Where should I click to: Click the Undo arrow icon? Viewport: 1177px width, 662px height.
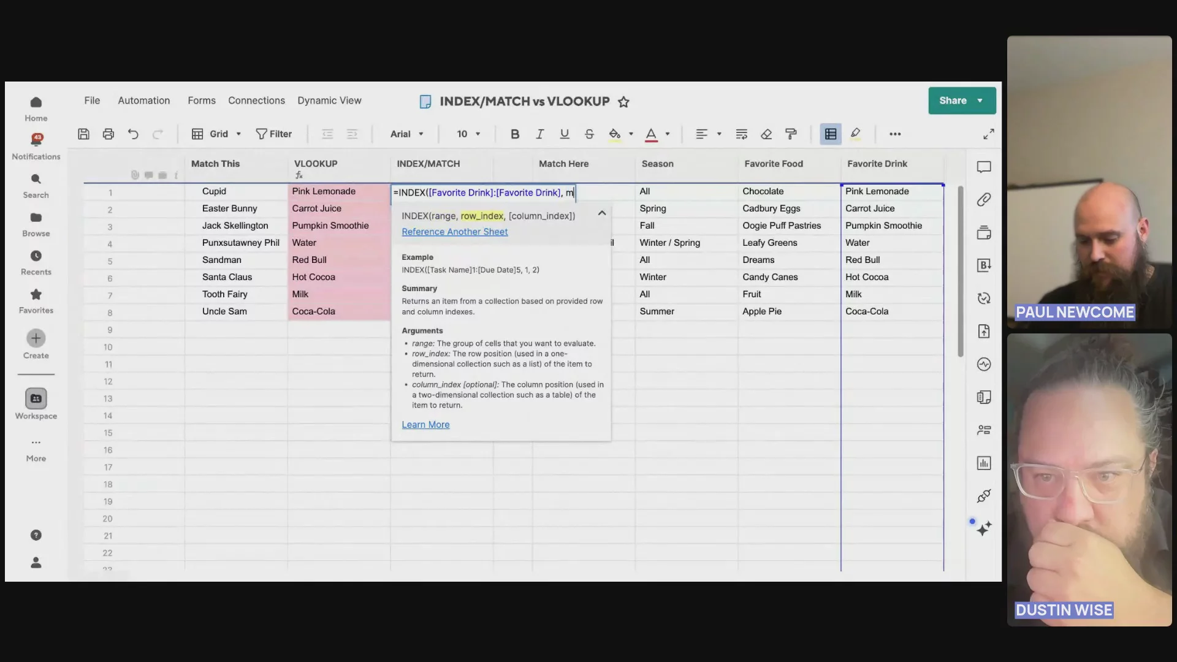click(133, 134)
